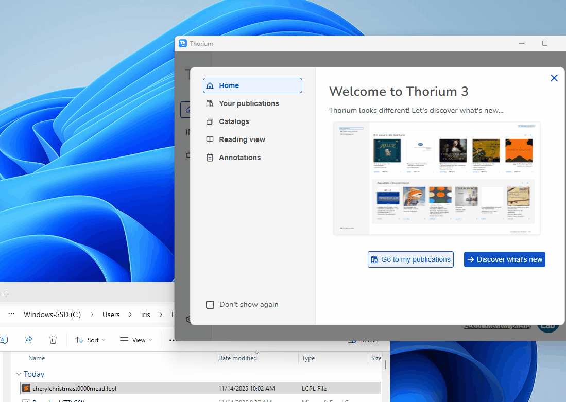Click Discover what's new button
The width and height of the screenshot is (566, 402).
tap(504, 259)
